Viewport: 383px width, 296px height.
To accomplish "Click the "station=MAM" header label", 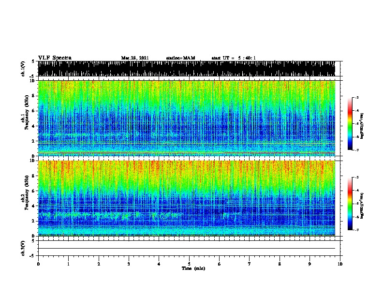I will (180, 58).
